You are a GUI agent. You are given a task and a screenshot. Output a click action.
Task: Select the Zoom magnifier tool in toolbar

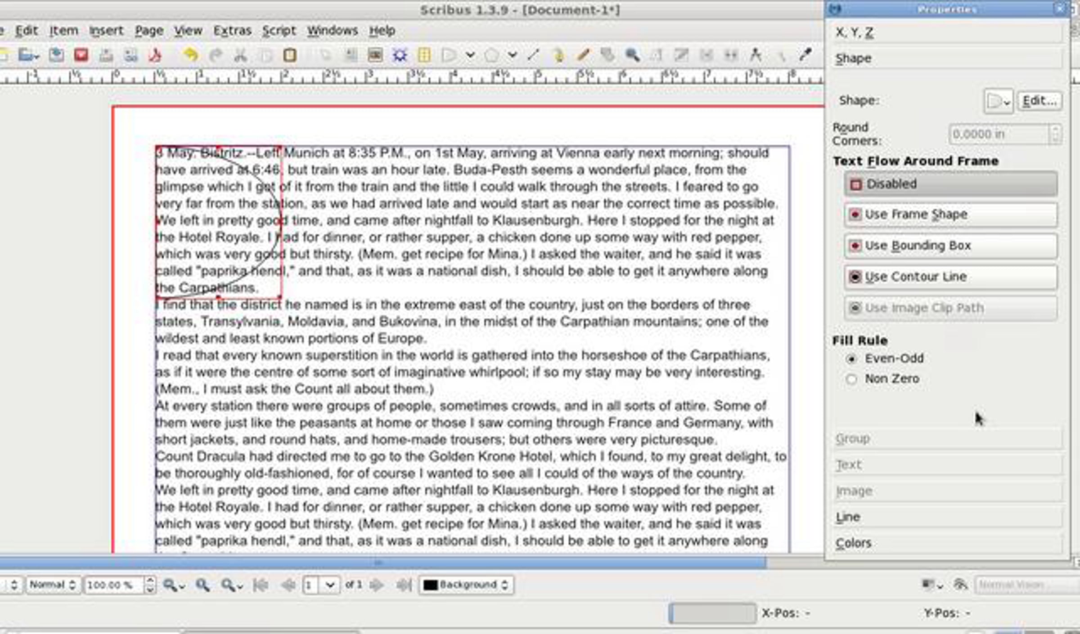[632, 55]
